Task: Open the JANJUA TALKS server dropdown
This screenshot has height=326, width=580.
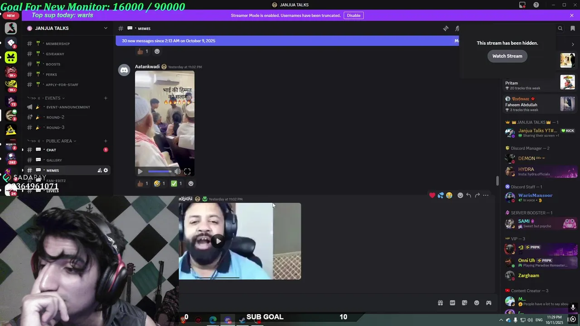Action: point(106,28)
